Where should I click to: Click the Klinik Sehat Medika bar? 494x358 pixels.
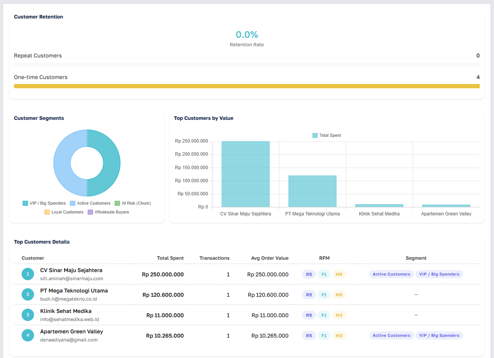pos(379,205)
